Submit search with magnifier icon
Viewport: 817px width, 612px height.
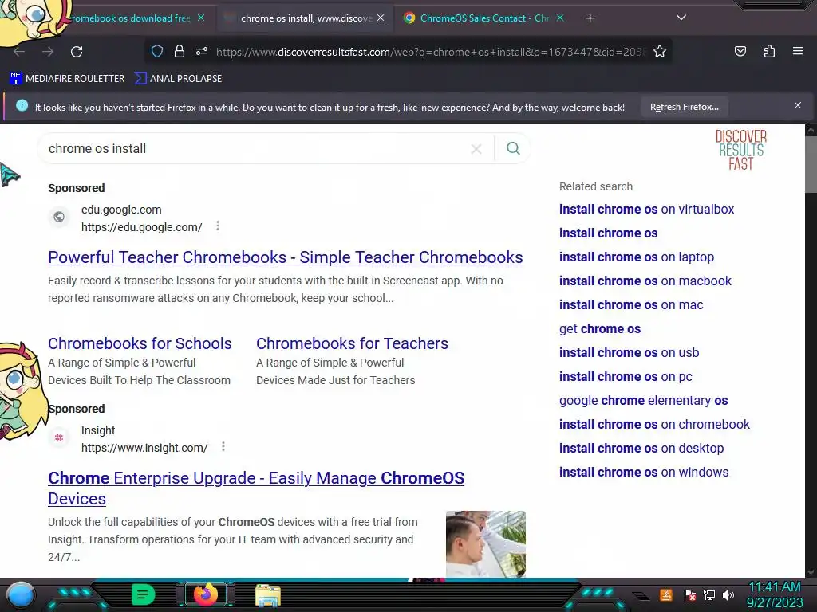(513, 149)
